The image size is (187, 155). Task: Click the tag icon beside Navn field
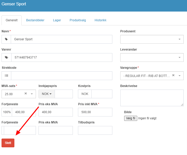pos(6,39)
